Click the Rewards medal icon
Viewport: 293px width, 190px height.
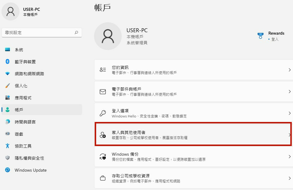coord(260,36)
